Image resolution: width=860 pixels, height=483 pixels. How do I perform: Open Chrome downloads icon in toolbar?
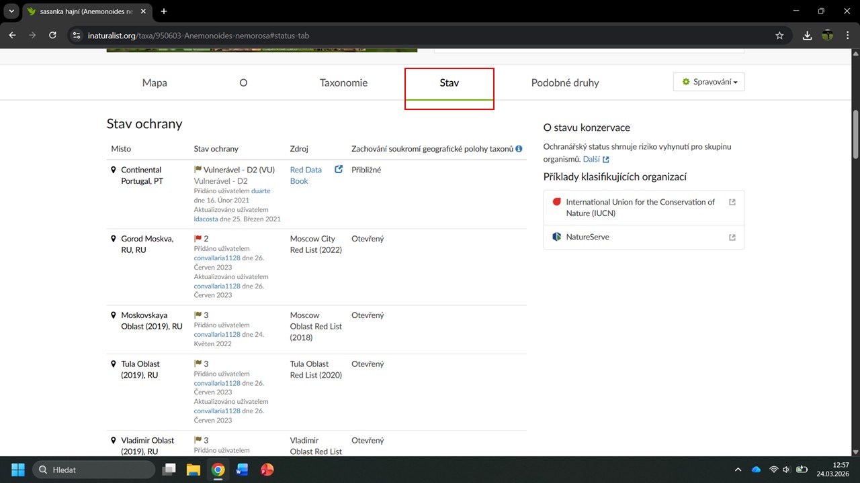coord(808,36)
